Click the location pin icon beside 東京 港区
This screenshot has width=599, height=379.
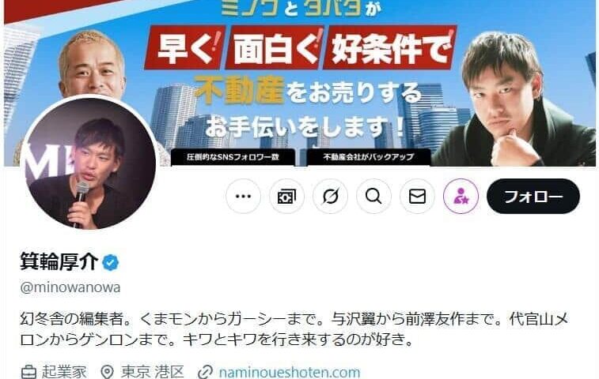click(108, 372)
